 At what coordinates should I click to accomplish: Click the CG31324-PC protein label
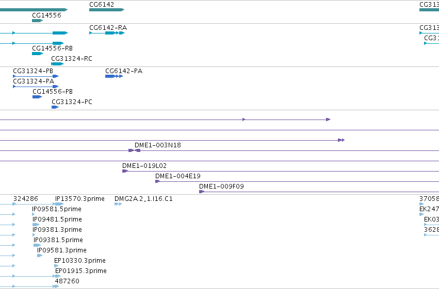tap(72, 102)
